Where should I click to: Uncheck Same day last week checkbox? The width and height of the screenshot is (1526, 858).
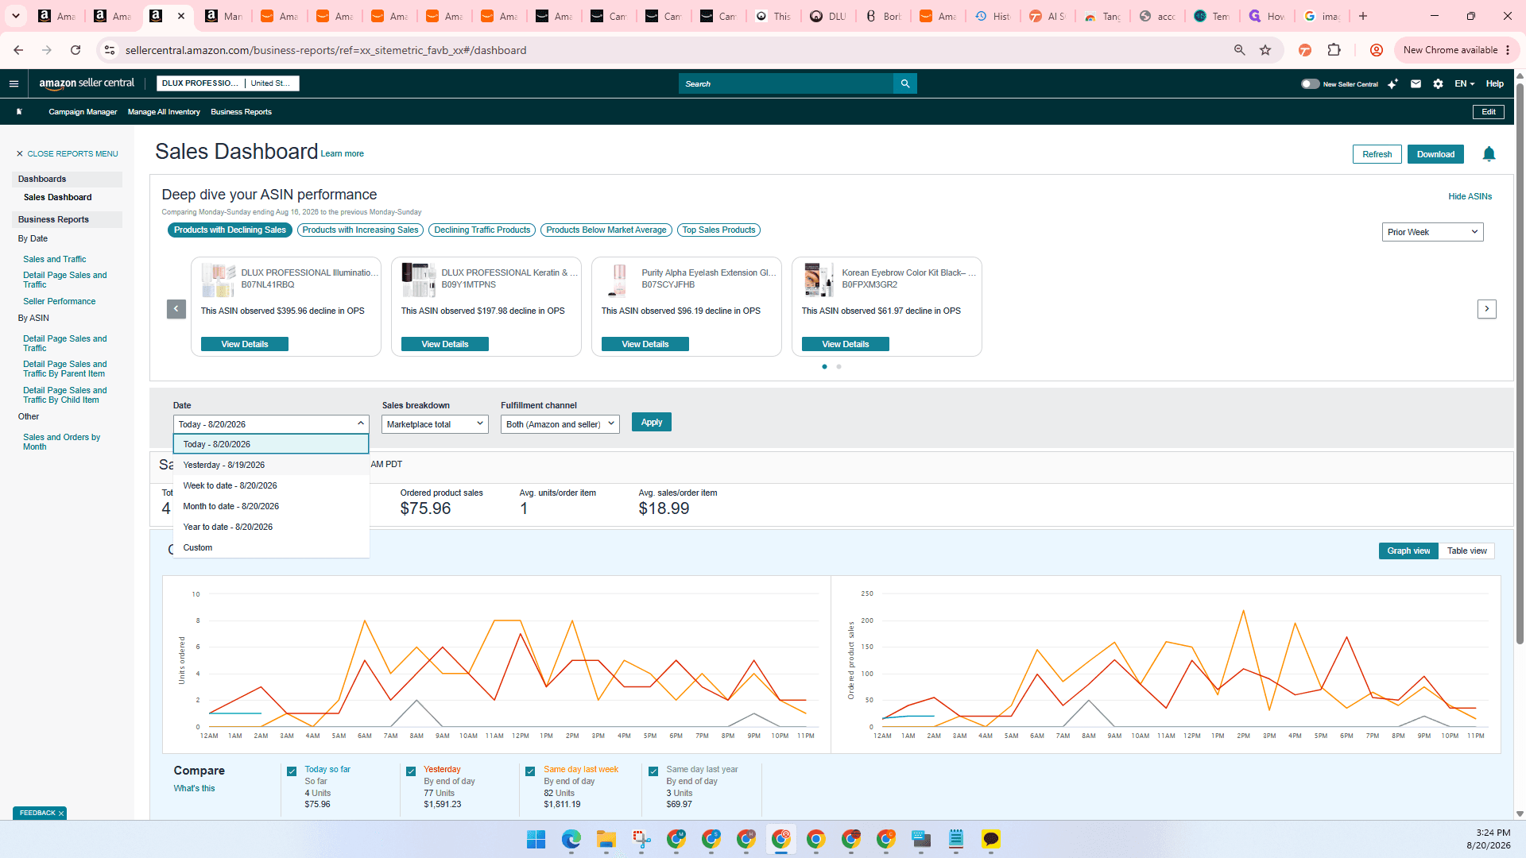[530, 771]
